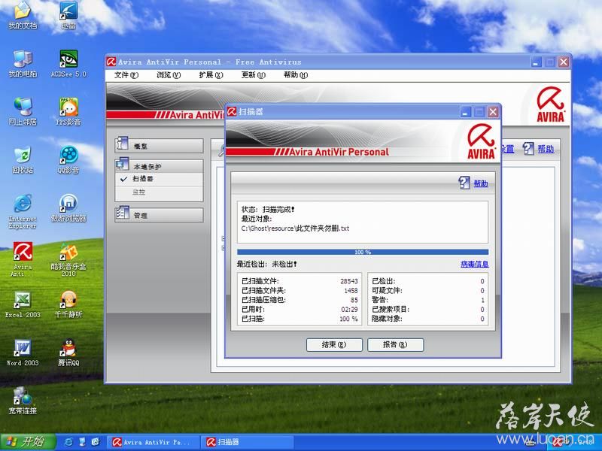Image resolution: width=602 pixels, height=451 pixels.
Task: Click the 已搜索项目 row label
Action: 390,310
